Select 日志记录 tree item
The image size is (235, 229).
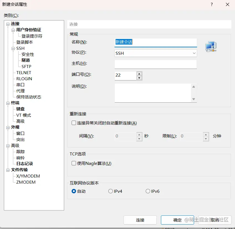[x=25, y=164]
